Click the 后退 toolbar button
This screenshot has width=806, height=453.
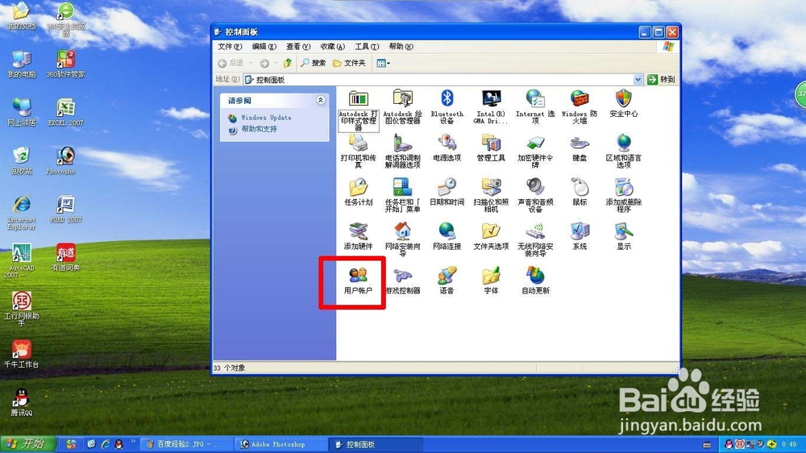(231, 63)
